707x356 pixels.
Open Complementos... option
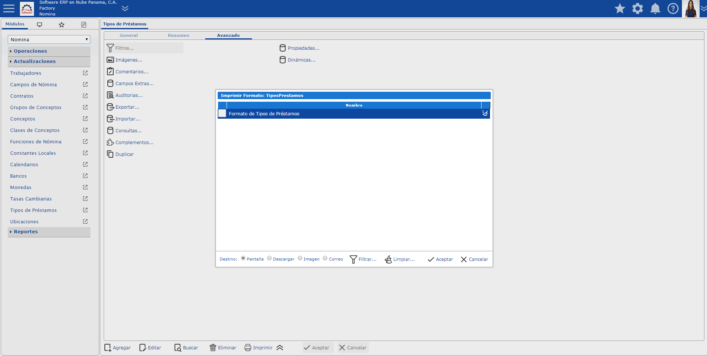pyautogui.click(x=130, y=142)
